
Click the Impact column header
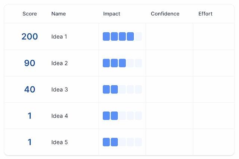pos(112,14)
